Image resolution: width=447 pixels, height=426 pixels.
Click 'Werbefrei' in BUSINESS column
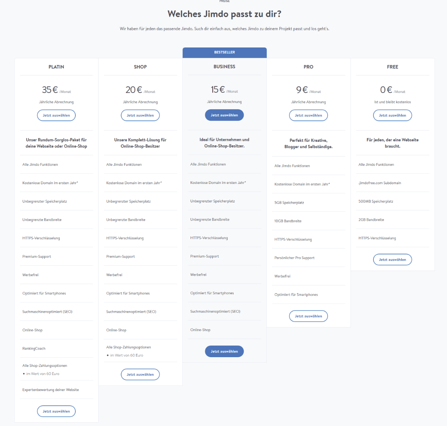click(198, 275)
